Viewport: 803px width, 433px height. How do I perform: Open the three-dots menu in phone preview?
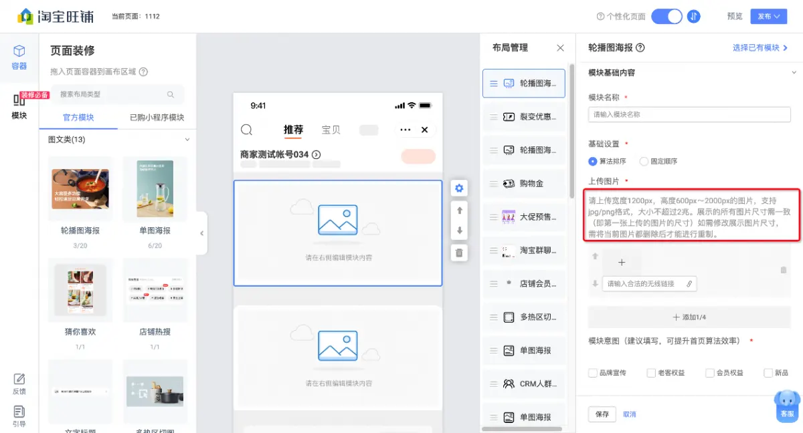pyautogui.click(x=405, y=130)
